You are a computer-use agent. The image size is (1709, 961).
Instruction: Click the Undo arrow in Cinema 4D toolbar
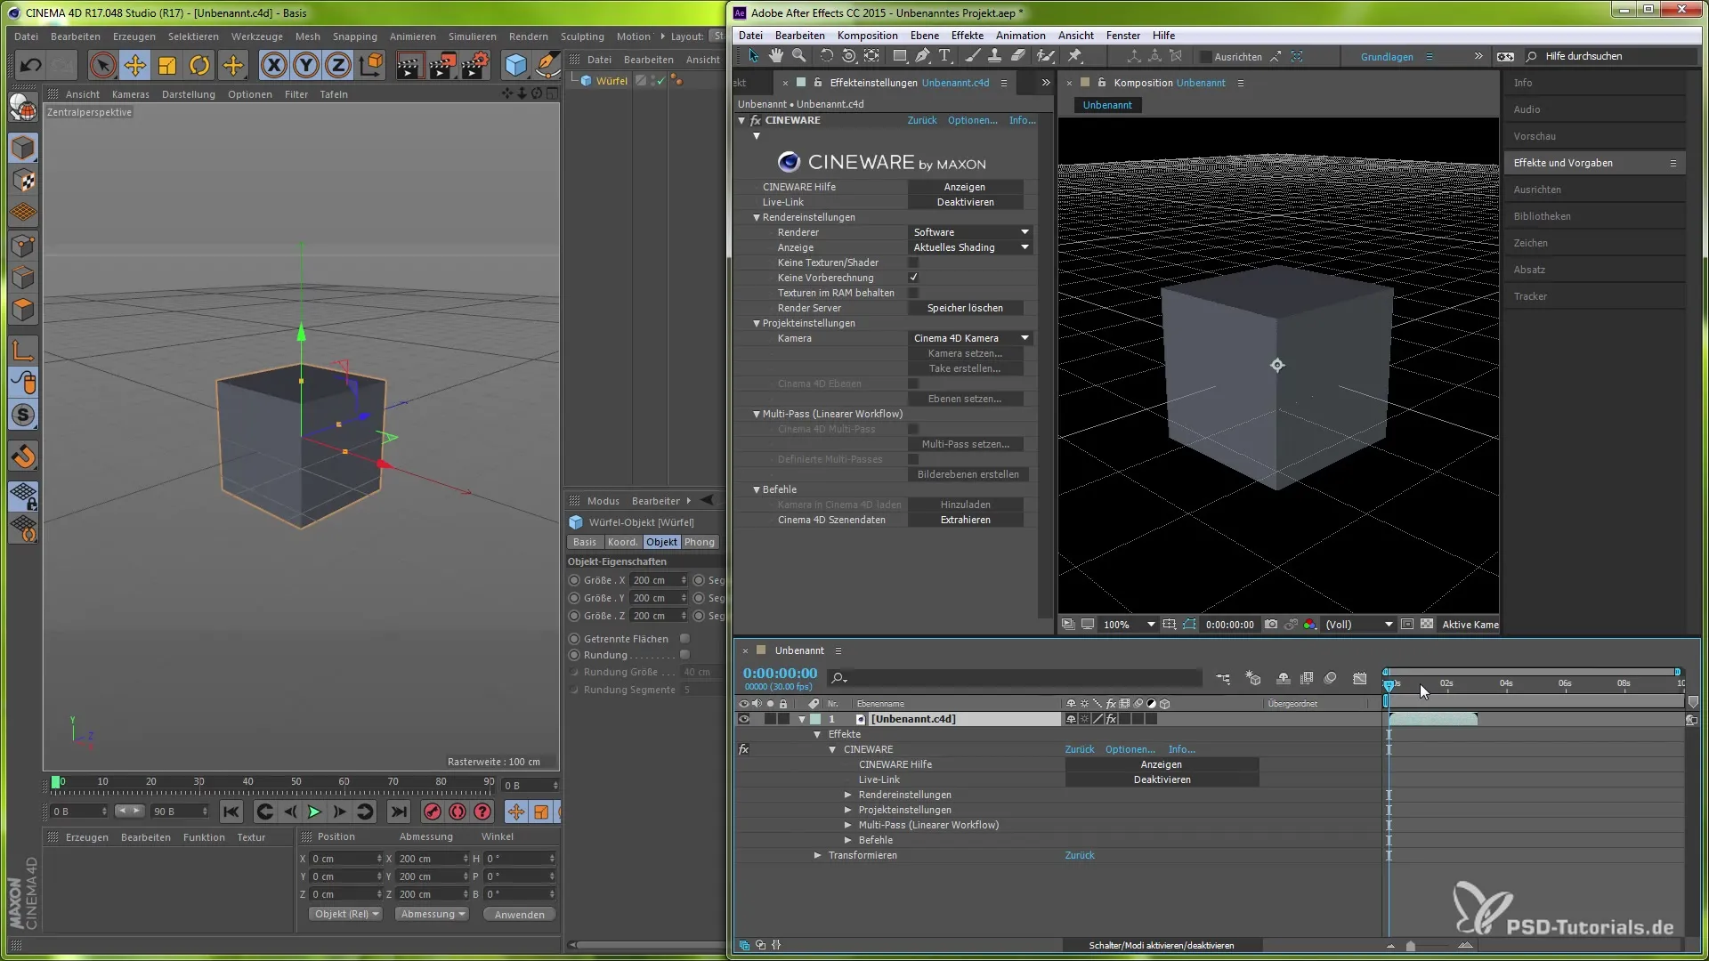tap(31, 65)
